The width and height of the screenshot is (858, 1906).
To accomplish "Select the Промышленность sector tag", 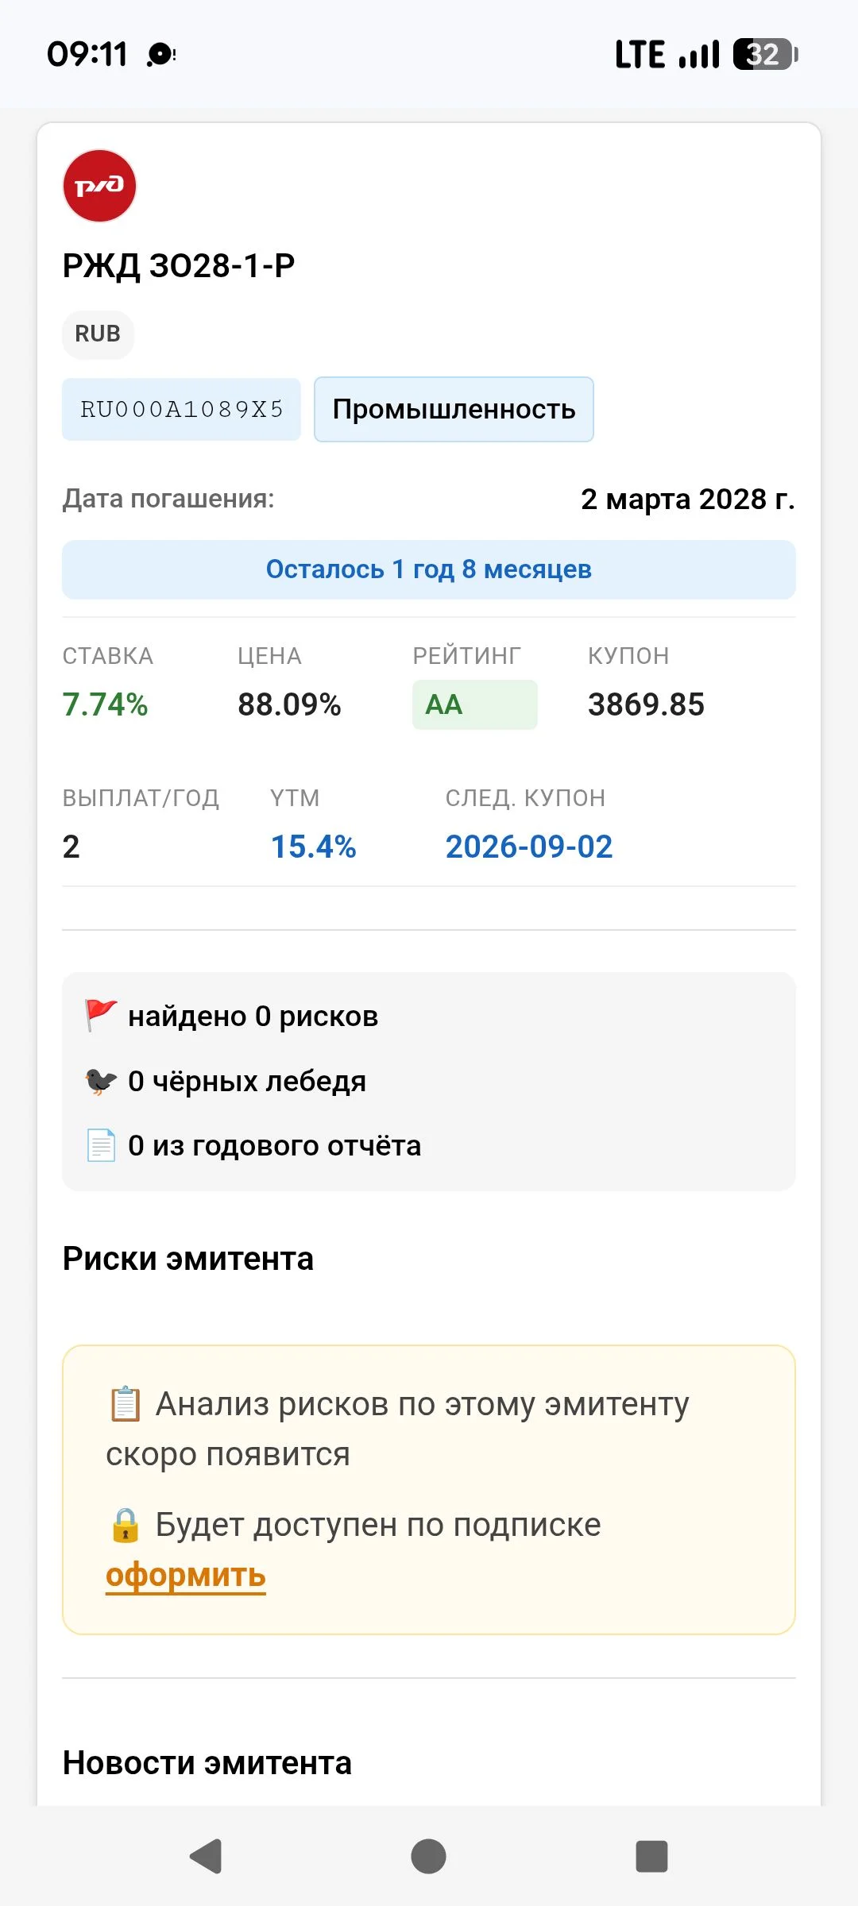I will pyautogui.click(x=454, y=409).
